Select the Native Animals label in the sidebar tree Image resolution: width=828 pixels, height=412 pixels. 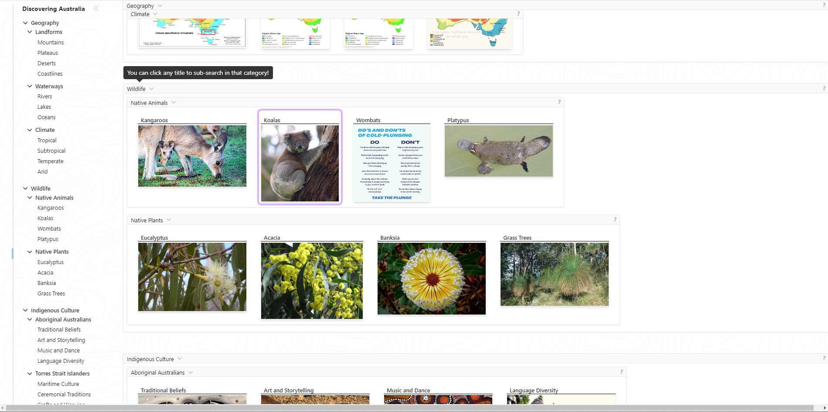pos(55,198)
